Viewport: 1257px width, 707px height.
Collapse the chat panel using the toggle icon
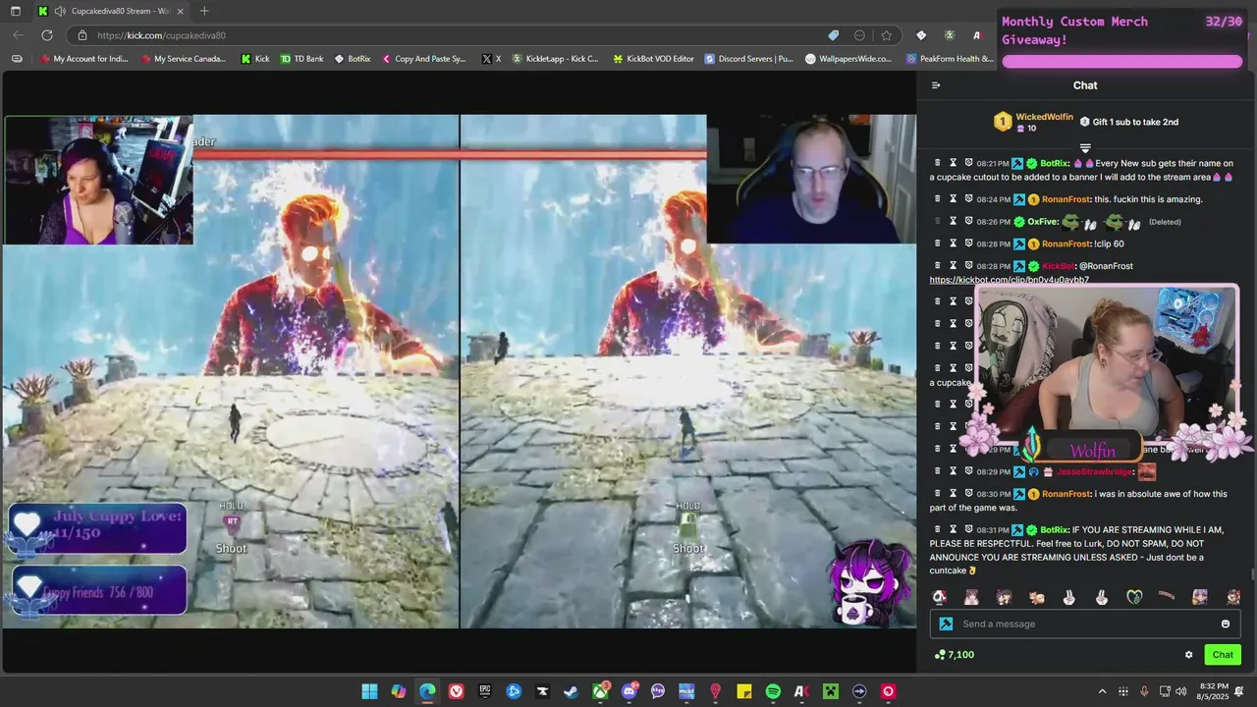point(936,85)
